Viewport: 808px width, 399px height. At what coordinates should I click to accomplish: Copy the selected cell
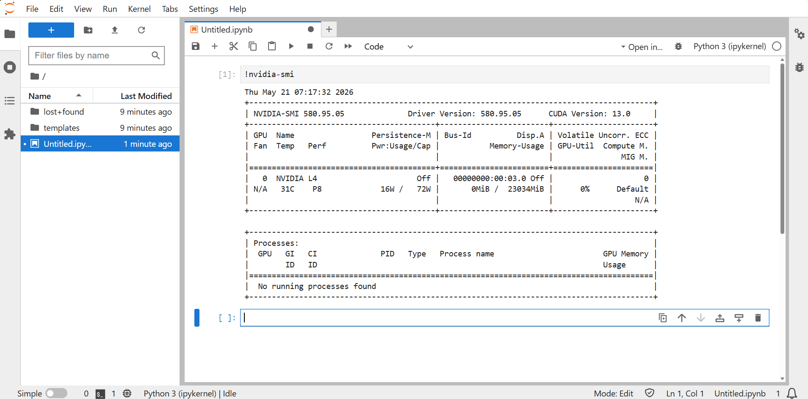click(253, 46)
